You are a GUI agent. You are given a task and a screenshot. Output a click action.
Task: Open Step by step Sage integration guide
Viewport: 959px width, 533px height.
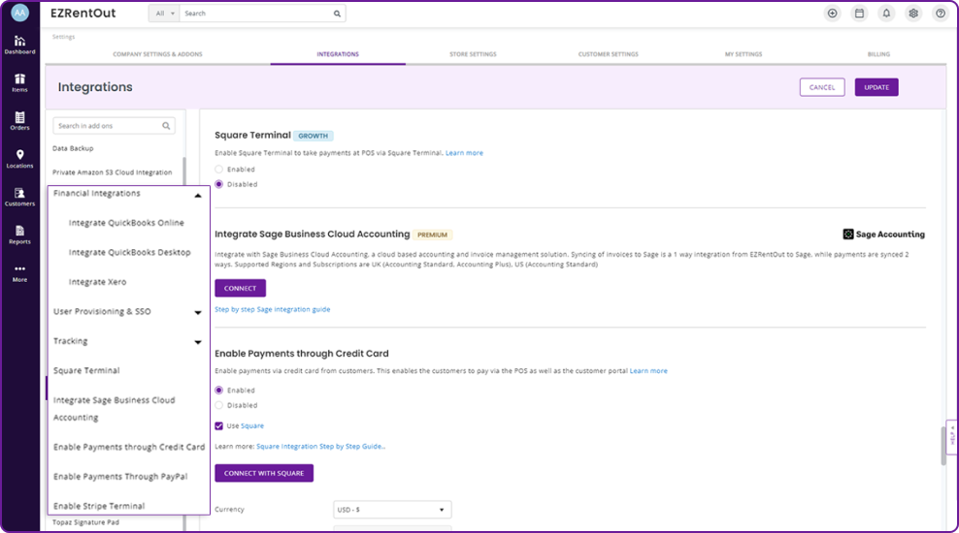[x=272, y=309]
